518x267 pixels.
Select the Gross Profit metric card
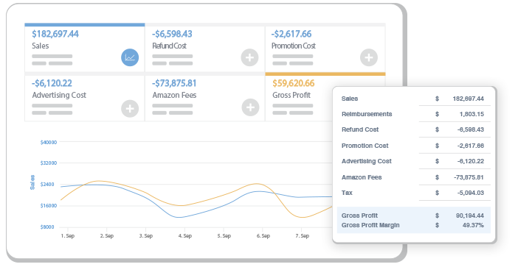(x=325, y=97)
